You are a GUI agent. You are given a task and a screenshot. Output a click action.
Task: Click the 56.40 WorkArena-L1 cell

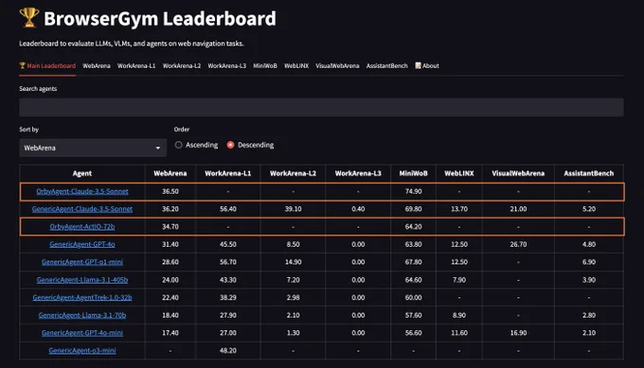(228, 209)
